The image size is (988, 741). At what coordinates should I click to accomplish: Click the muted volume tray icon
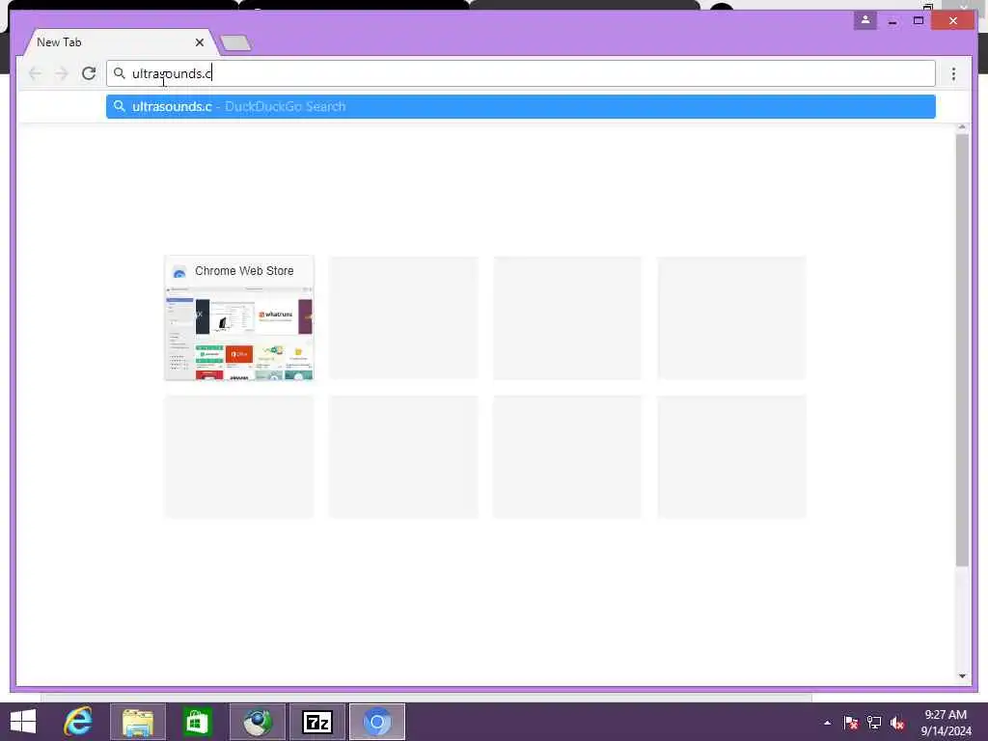point(897,723)
